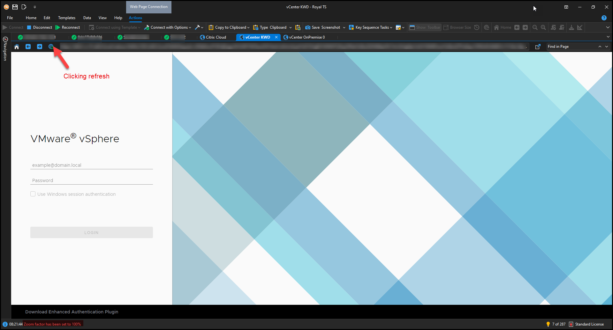This screenshot has width=613, height=330.
Task: Go forward with the blue right-arrow button
Action: (x=40, y=47)
